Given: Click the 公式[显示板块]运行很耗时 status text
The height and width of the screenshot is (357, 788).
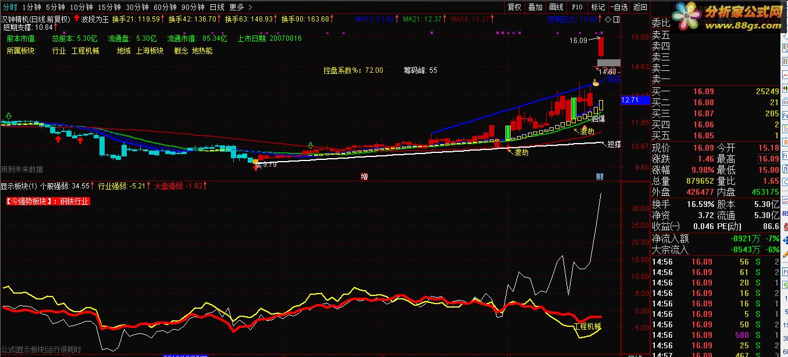Looking at the screenshot, I should 41,349.
